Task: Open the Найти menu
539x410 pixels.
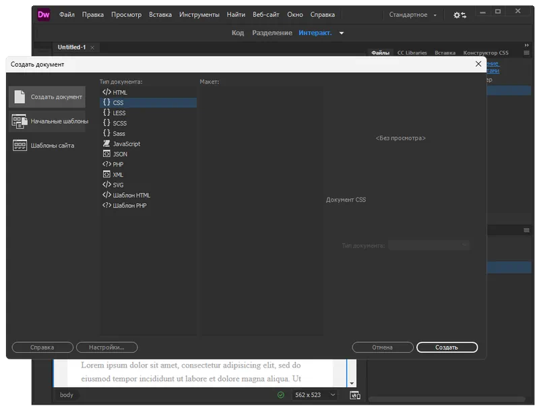Action: 236,15
